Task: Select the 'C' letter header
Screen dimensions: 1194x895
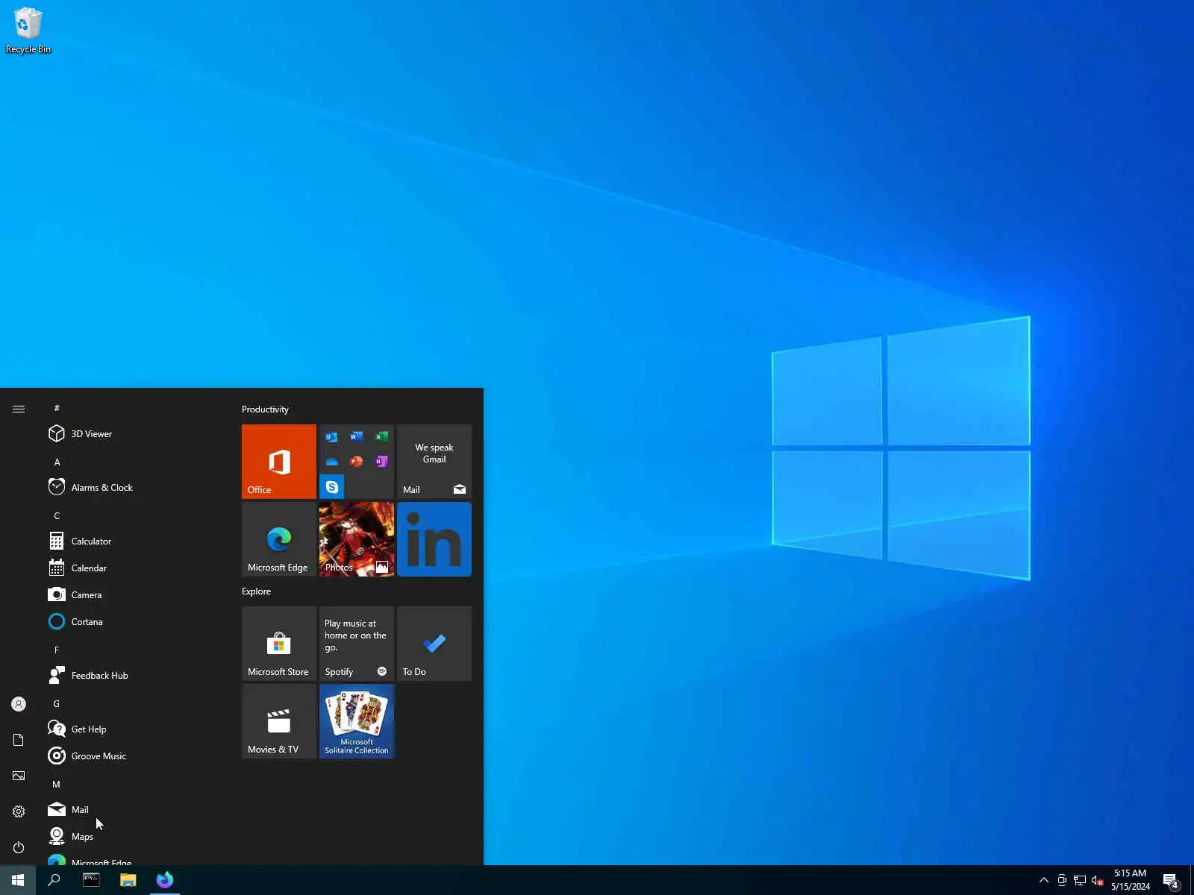Action: click(57, 516)
